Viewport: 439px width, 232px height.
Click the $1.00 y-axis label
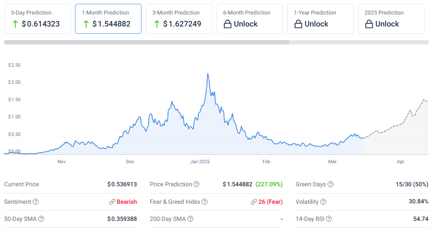(x=14, y=117)
